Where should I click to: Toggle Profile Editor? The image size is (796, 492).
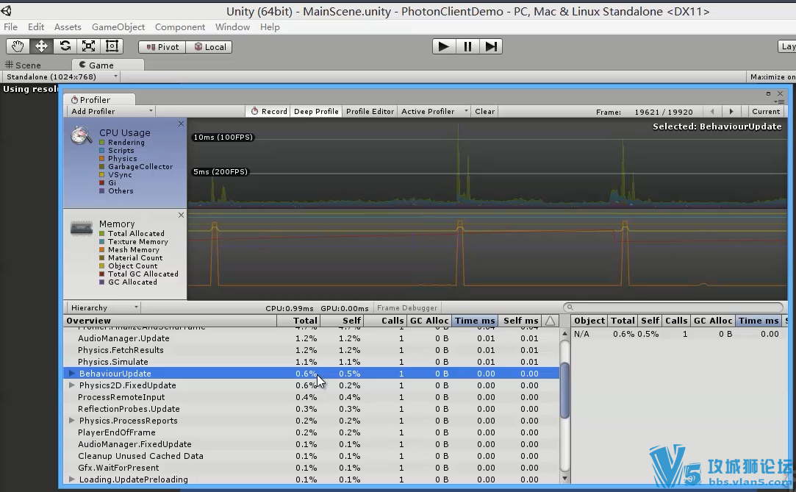tap(370, 111)
